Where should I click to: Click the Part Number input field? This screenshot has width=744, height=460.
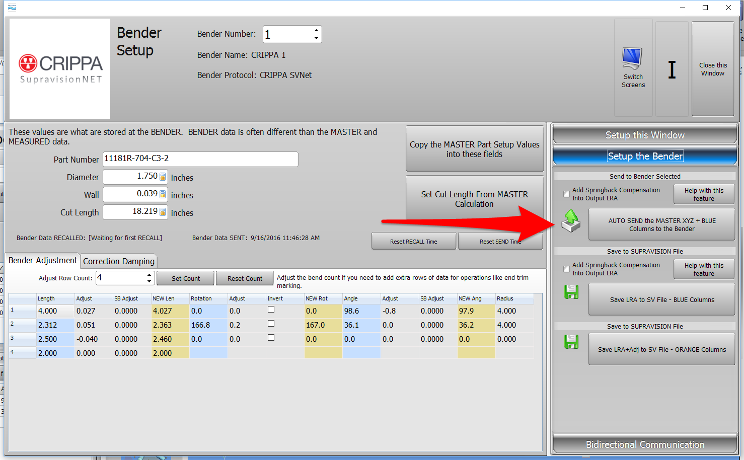[x=200, y=159]
